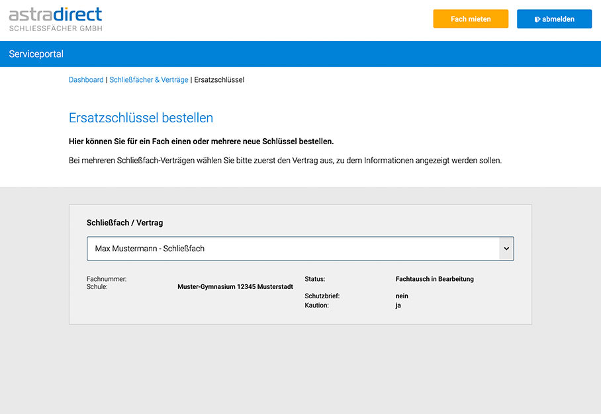Click the Ersatzschlüssel bestellen page heading

[x=141, y=117]
